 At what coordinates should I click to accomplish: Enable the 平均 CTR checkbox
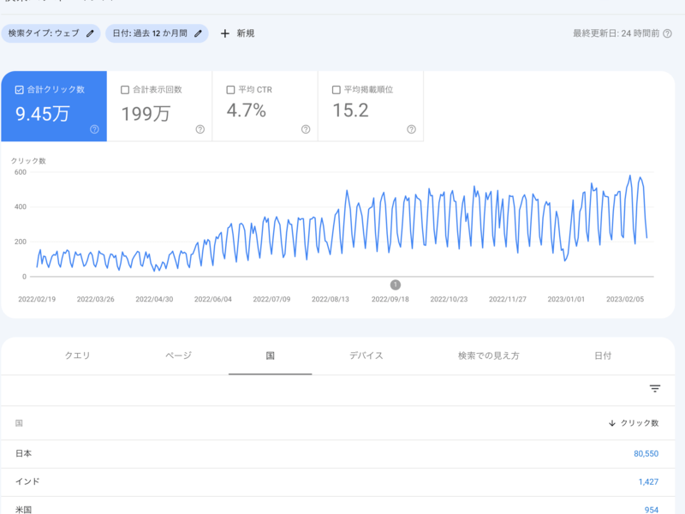[230, 89]
